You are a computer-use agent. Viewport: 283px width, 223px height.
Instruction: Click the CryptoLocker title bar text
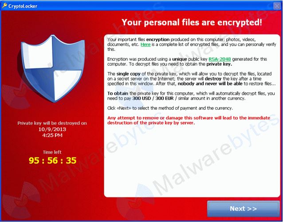[x=23, y=6]
